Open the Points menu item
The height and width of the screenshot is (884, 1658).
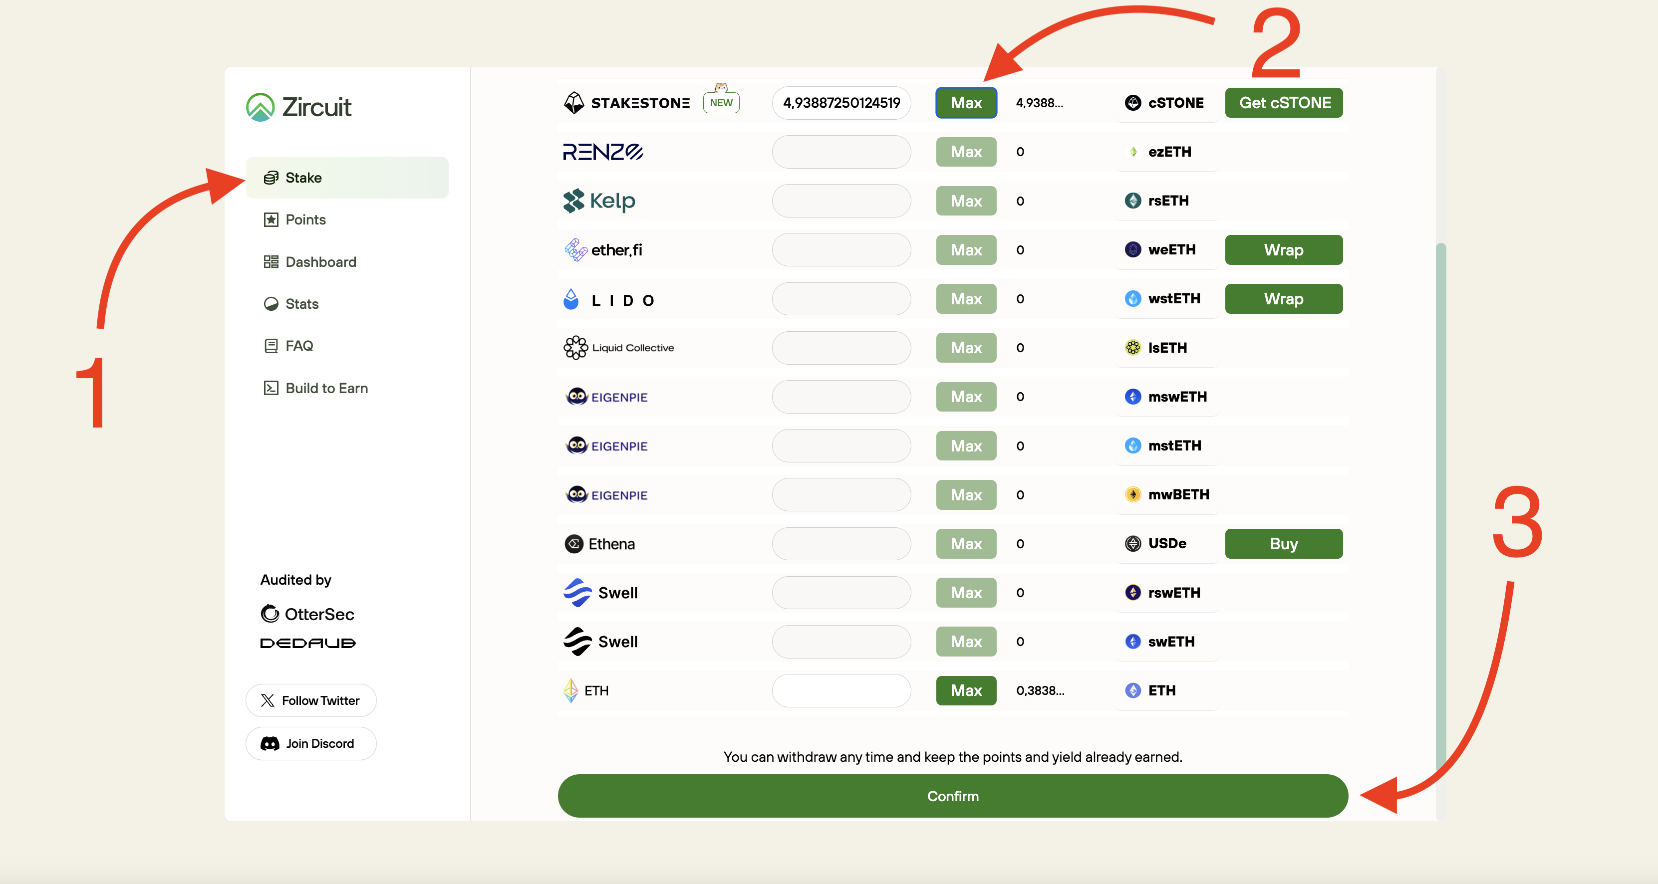306,220
